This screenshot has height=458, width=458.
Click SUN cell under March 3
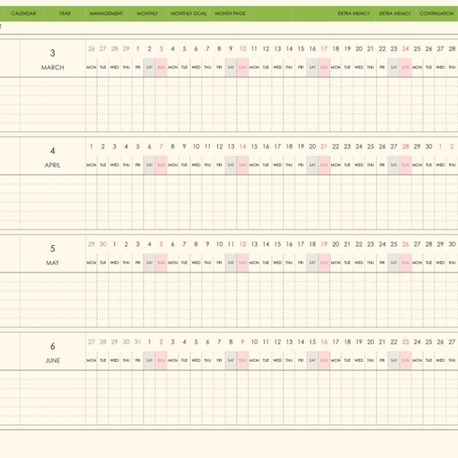[x=161, y=68]
